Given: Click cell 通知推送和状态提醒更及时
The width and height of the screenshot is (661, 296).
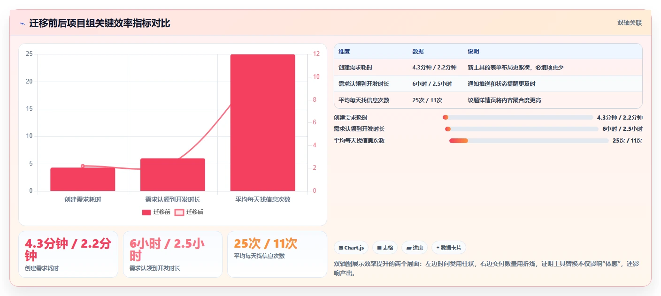Looking at the screenshot, I should 501,84.
